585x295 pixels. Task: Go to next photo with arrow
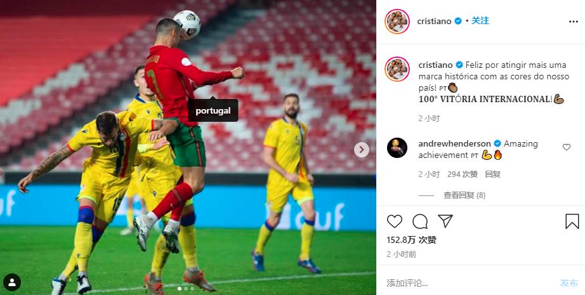361,150
